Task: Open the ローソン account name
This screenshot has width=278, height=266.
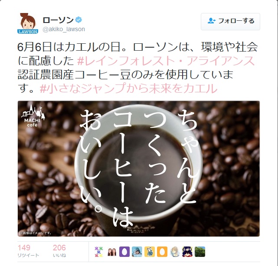Action: [x=58, y=20]
